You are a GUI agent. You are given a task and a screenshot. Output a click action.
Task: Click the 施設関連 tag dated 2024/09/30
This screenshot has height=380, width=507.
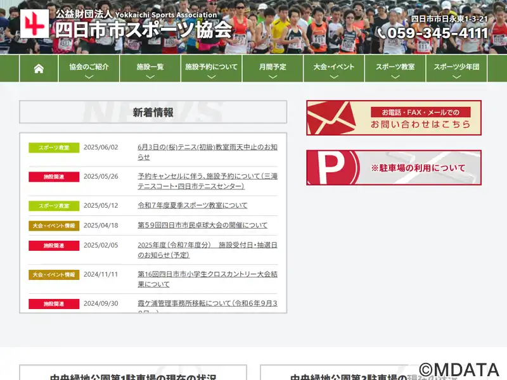point(54,304)
